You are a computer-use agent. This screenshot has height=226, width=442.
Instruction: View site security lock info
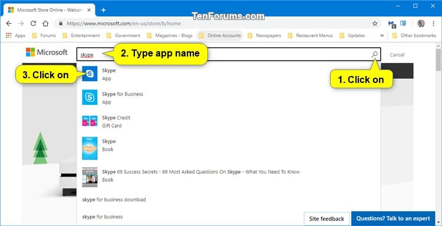tap(60, 24)
